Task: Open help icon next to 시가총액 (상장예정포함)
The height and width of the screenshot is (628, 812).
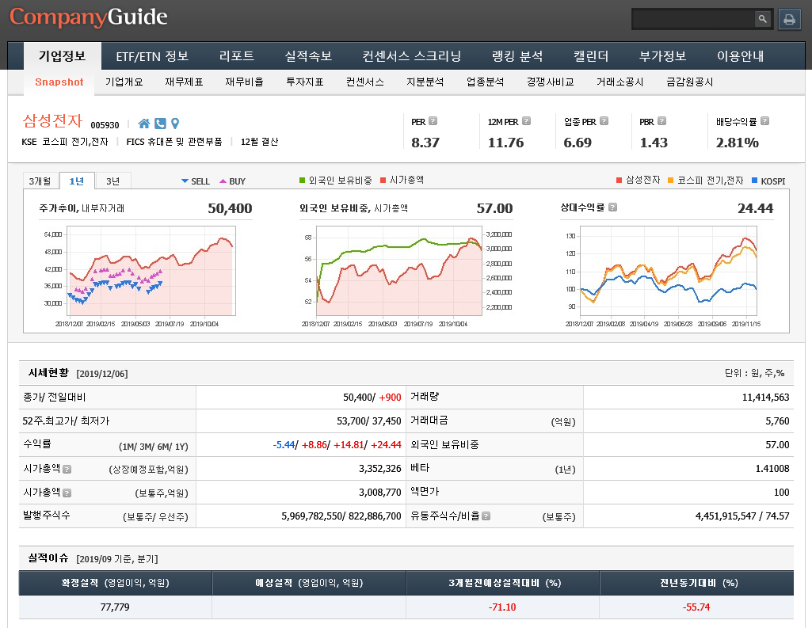Action: [x=67, y=469]
